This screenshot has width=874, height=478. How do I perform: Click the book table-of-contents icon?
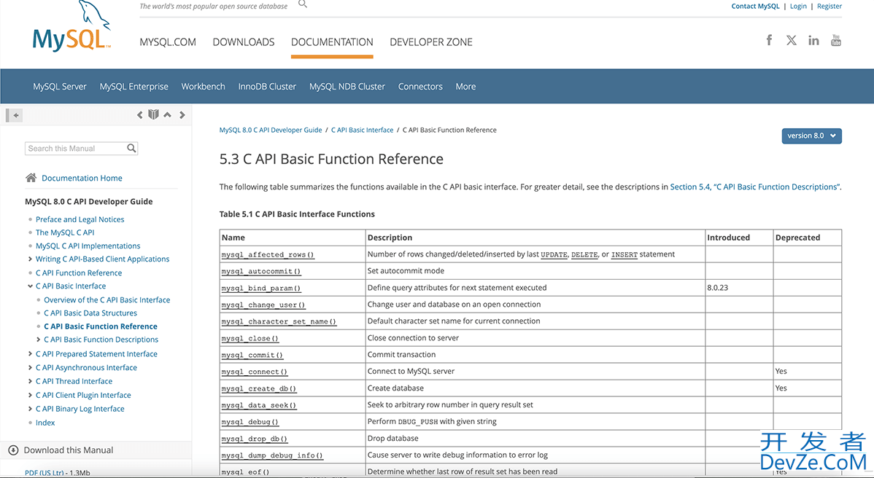click(153, 115)
